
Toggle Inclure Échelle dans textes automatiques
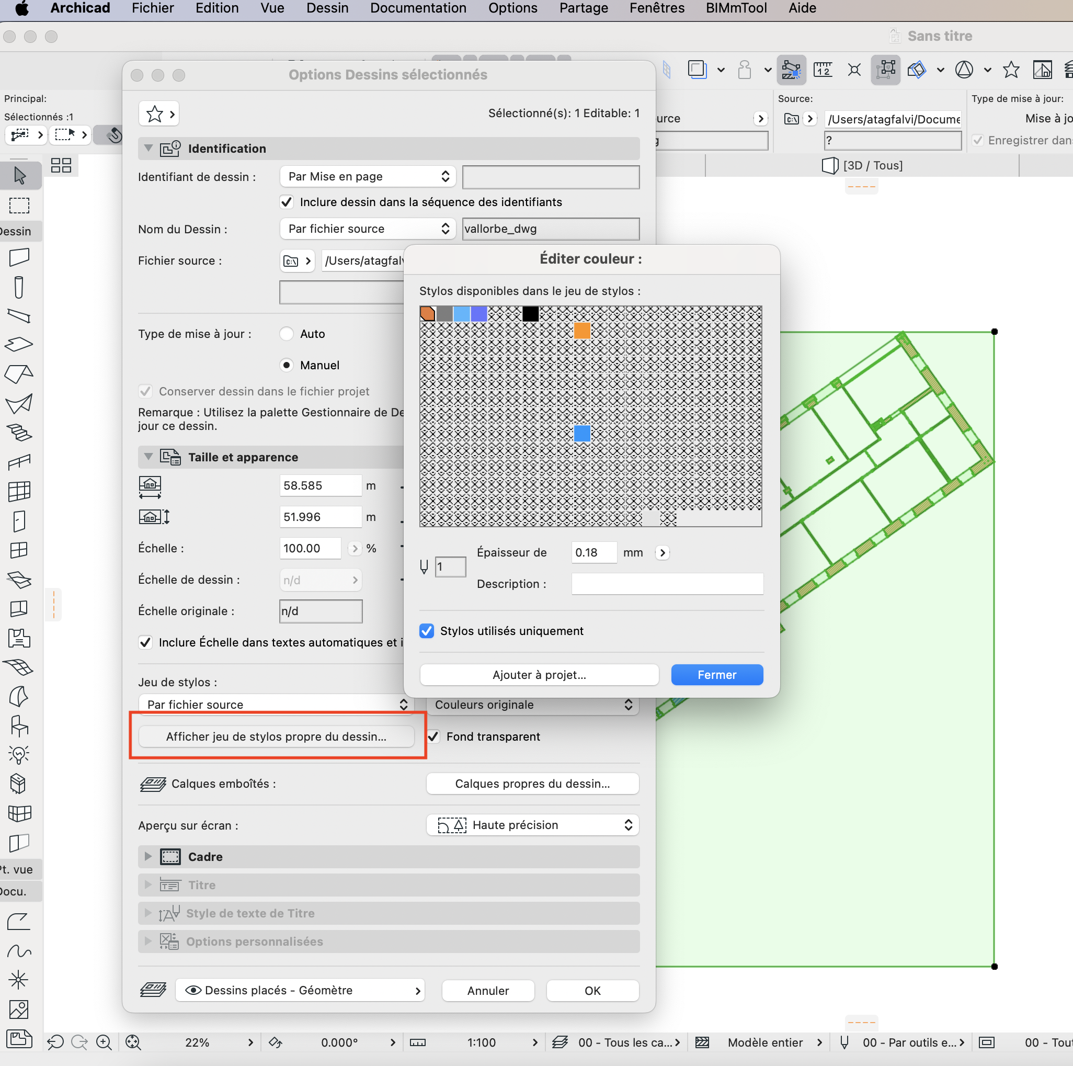145,642
